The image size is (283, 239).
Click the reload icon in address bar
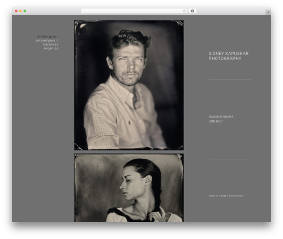point(184,11)
